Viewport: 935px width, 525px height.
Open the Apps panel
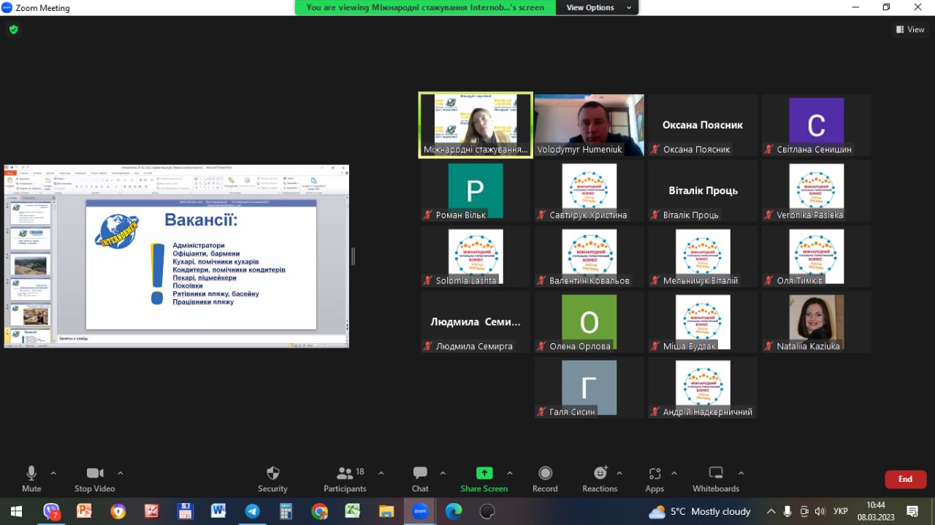pos(654,478)
